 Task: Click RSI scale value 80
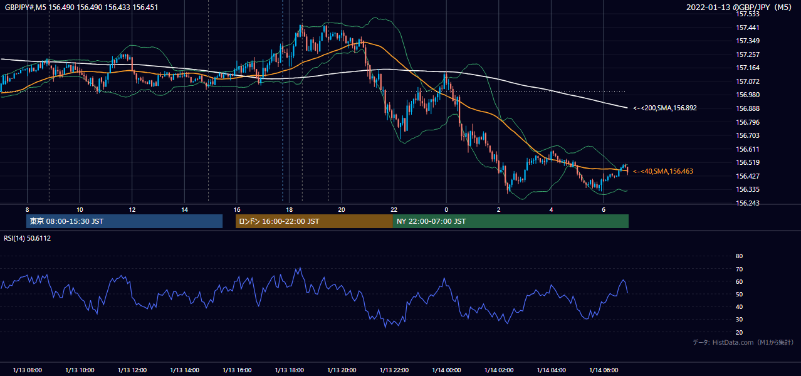[x=740, y=256]
